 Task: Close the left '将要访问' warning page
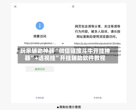15,7
